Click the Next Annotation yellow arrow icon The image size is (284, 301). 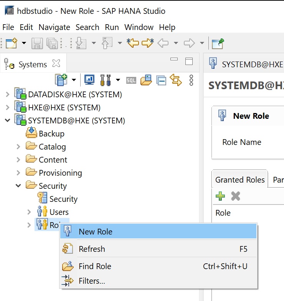tap(148, 43)
